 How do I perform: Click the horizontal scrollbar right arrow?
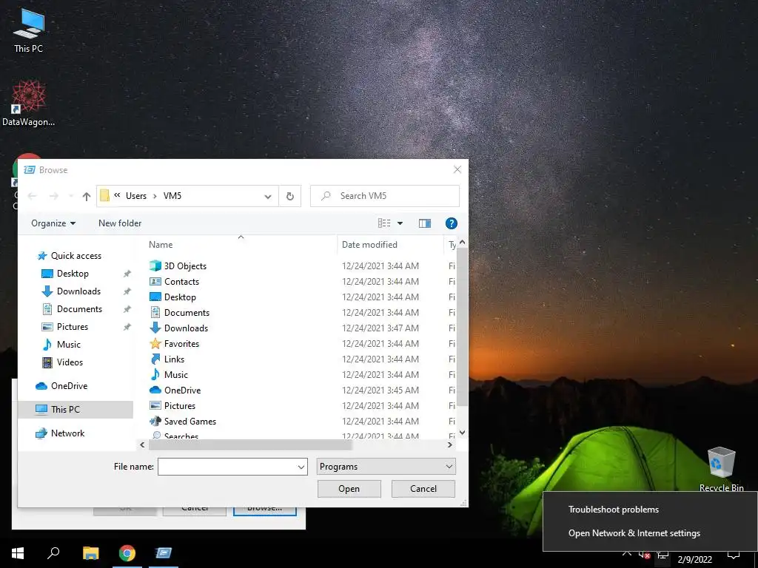click(450, 444)
